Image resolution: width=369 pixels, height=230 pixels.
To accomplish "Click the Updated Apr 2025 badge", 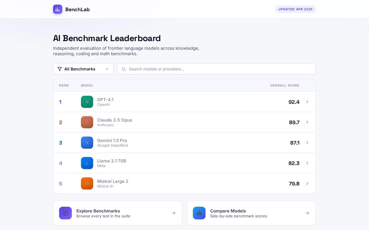I will coord(295,9).
